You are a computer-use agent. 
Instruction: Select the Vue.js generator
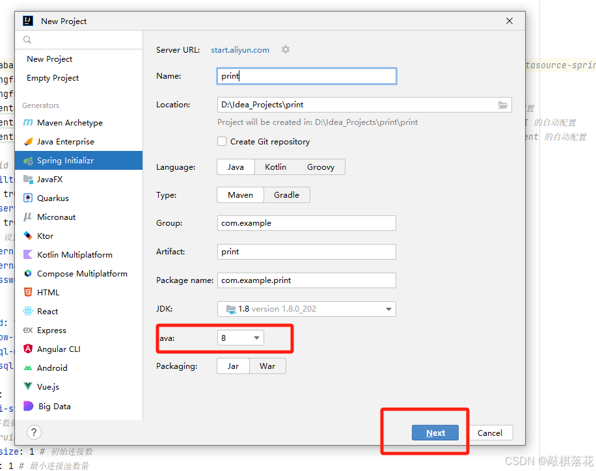click(47, 386)
